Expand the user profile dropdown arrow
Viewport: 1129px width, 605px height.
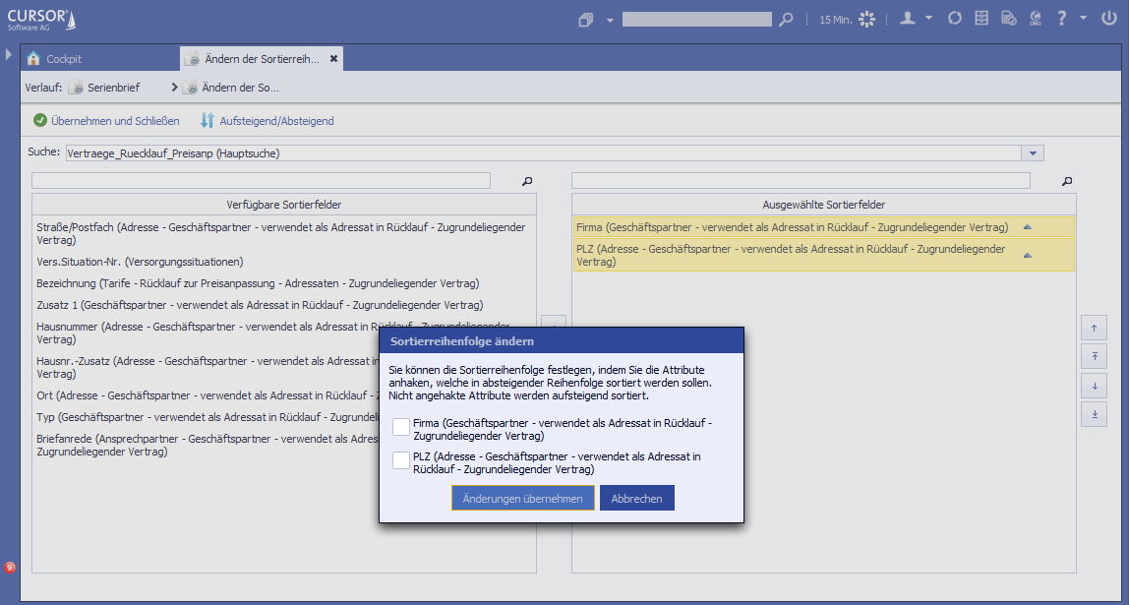pyautogui.click(x=929, y=19)
